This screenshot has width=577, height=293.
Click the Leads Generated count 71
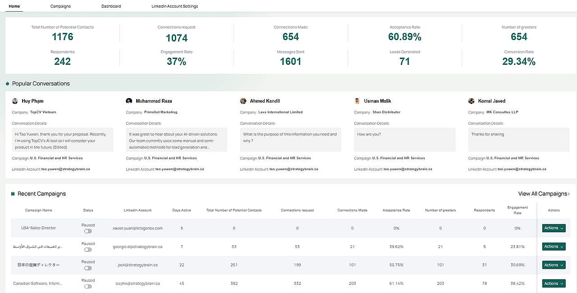[x=405, y=62]
